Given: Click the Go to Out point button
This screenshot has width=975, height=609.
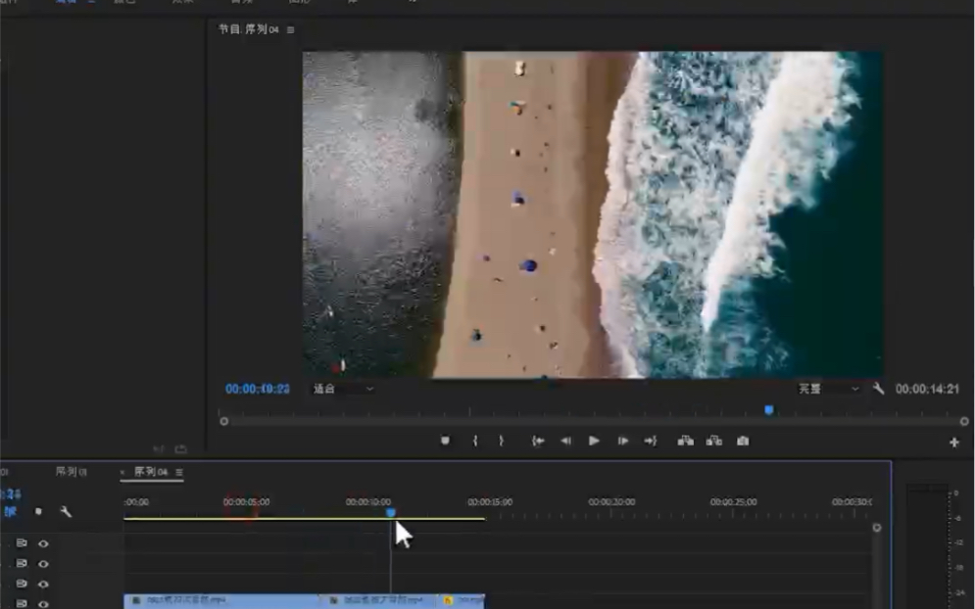Looking at the screenshot, I should click(x=652, y=441).
